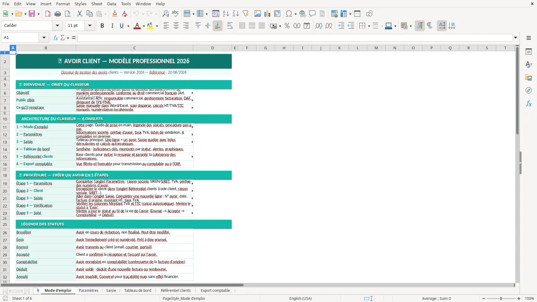
Task: Expand the formula bar arrow
Action: coord(516,38)
